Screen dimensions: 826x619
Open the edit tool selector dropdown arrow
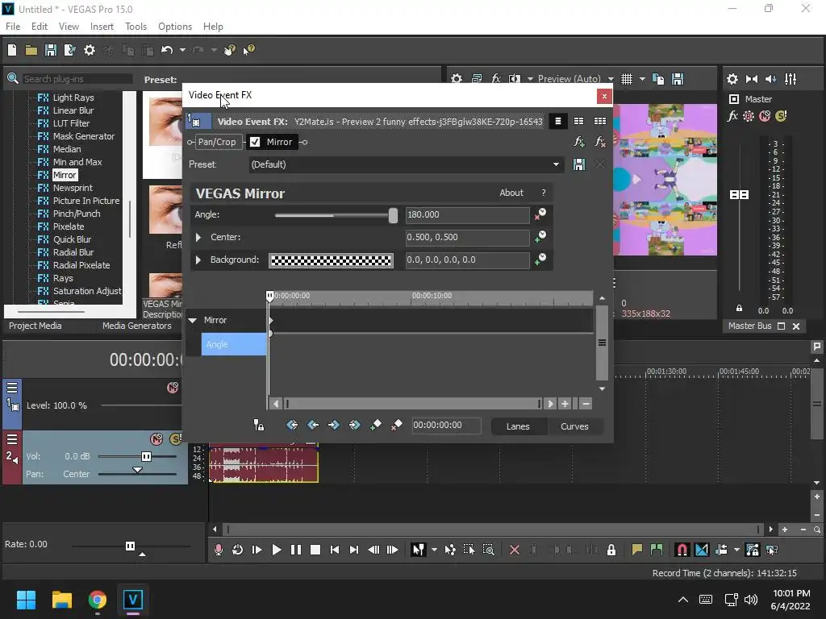coord(434,550)
